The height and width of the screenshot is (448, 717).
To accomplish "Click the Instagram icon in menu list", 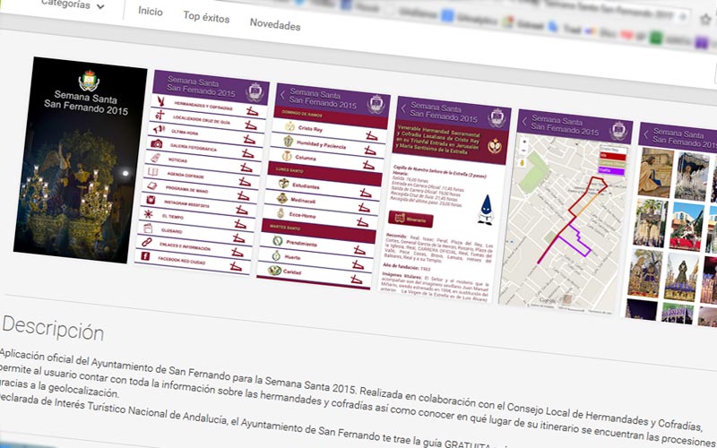I will pos(151,200).
